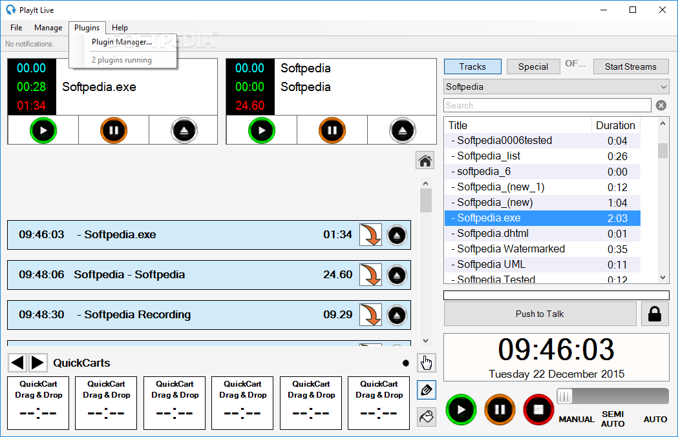The height and width of the screenshot is (437, 678).
Task: Select the Softpedia.exe track in list
Action: (x=543, y=218)
